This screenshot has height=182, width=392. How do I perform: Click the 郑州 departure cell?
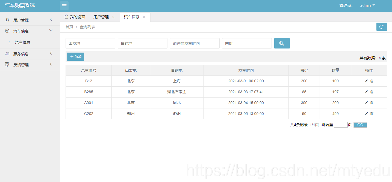pos(131,114)
